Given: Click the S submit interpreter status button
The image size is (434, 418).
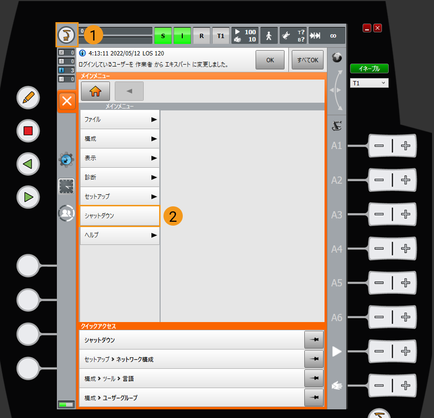Looking at the screenshot, I should pyautogui.click(x=163, y=36).
